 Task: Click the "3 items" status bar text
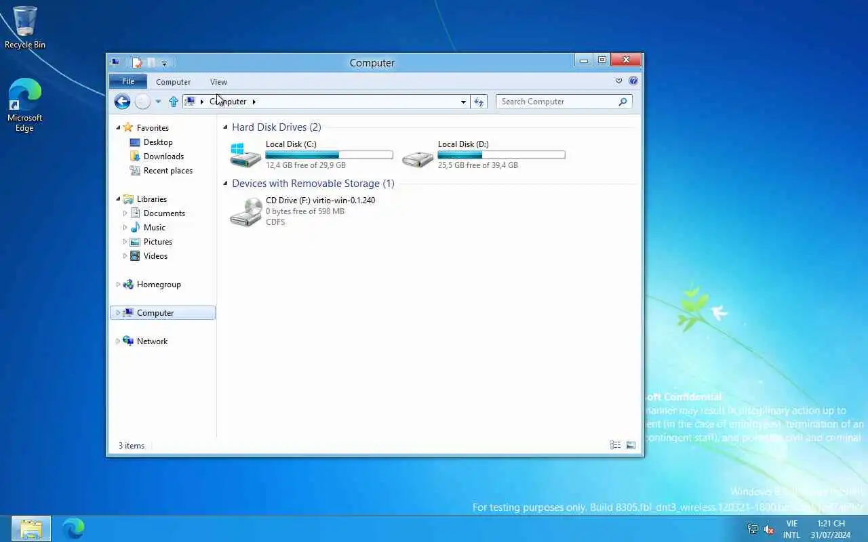pyautogui.click(x=132, y=446)
